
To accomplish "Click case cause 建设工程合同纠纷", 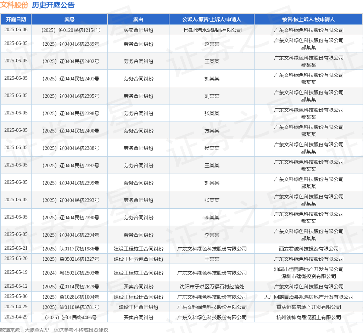I will click(x=139, y=307).
